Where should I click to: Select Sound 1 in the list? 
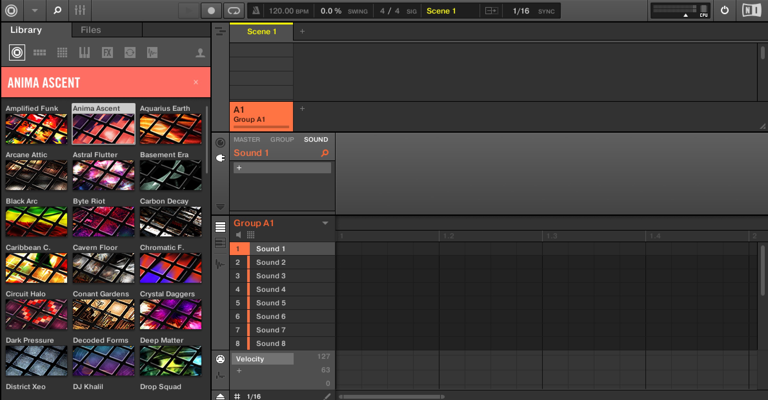point(282,249)
